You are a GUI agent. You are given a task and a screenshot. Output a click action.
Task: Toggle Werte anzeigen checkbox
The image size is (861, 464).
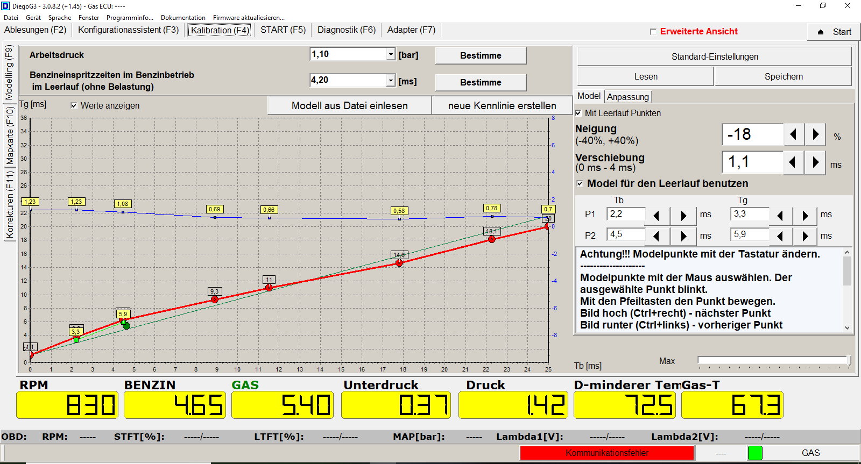coord(74,105)
